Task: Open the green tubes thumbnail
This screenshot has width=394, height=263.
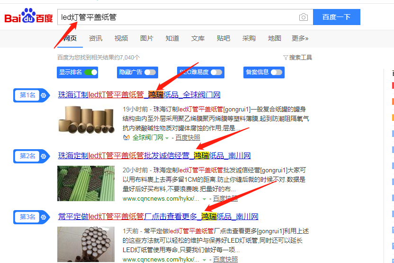Action: (x=86, y=183)
